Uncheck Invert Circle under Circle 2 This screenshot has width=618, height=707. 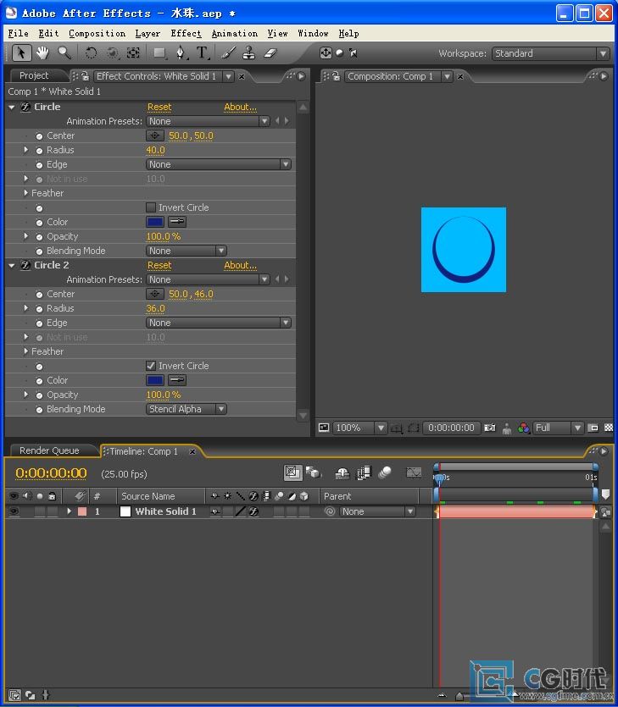(x=151, y=366)
